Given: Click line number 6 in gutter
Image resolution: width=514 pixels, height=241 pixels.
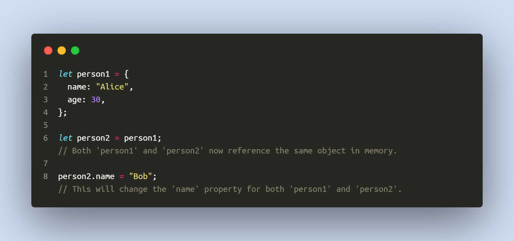Looking at the screenshot, I should click(x=45, y=138).
